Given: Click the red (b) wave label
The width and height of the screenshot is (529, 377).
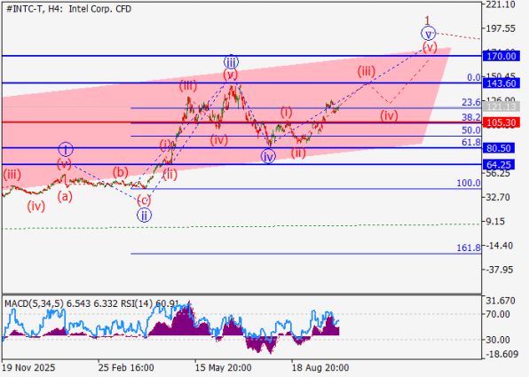Looking at the screenshot, I should pyautogui.click(x=121, y=172).
